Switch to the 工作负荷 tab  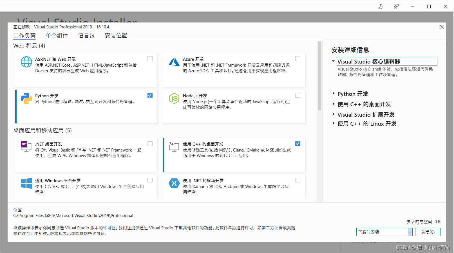[x=24, y=35]
